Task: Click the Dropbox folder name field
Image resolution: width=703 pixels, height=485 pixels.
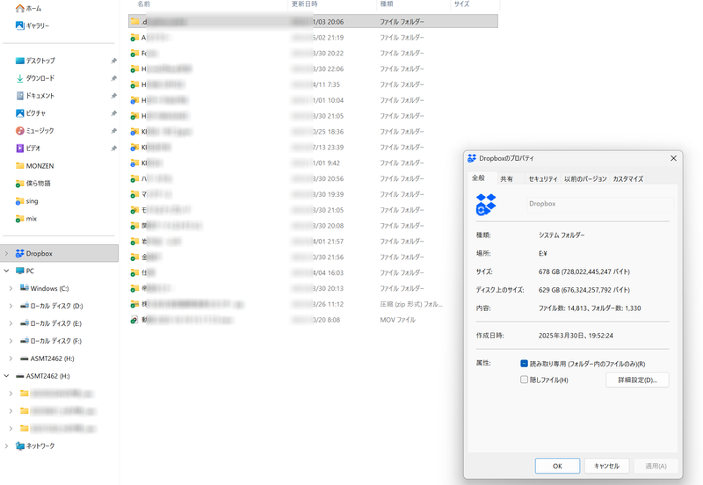Action: tap(600, 204)
